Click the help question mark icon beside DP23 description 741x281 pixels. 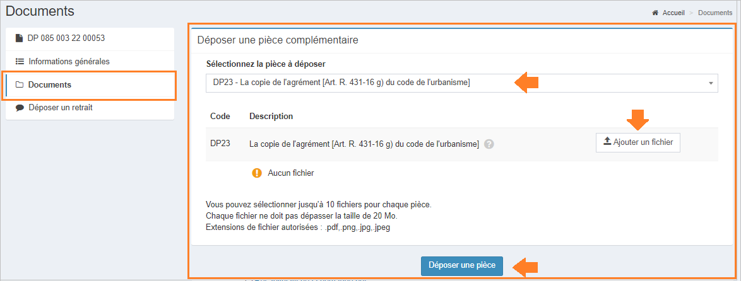coord(489,144)
